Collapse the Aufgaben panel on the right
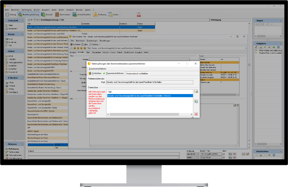 tap(281, 43)
